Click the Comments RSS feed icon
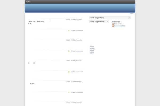Image resolution: width=160 pixels, height=106 pixels. tap(113, 26)
